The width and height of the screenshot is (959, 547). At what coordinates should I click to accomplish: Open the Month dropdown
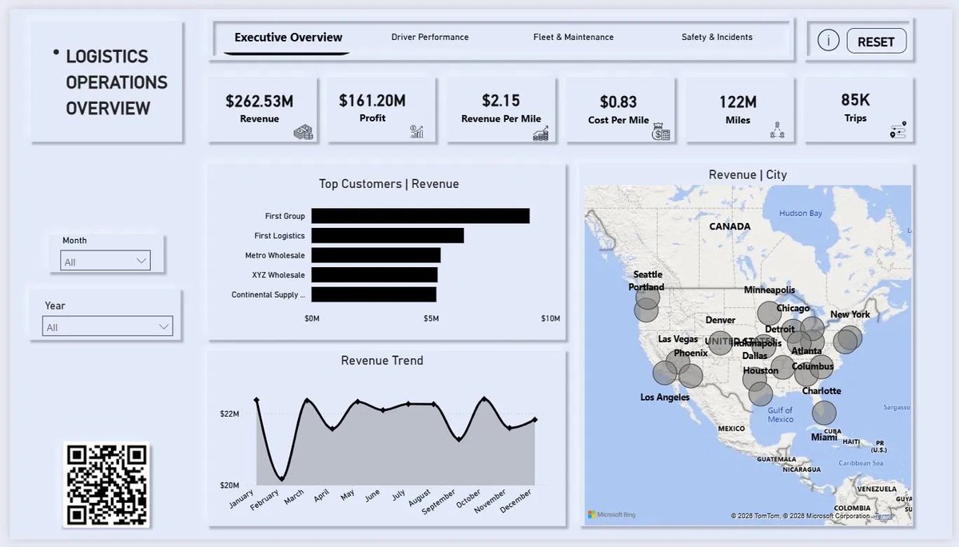[x=105, y=262]
